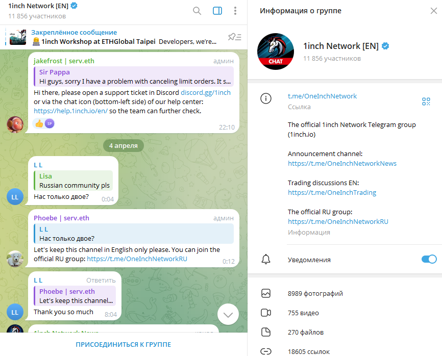
Task: Open the OneInchTrading discussions link
Action: (332, 192)
